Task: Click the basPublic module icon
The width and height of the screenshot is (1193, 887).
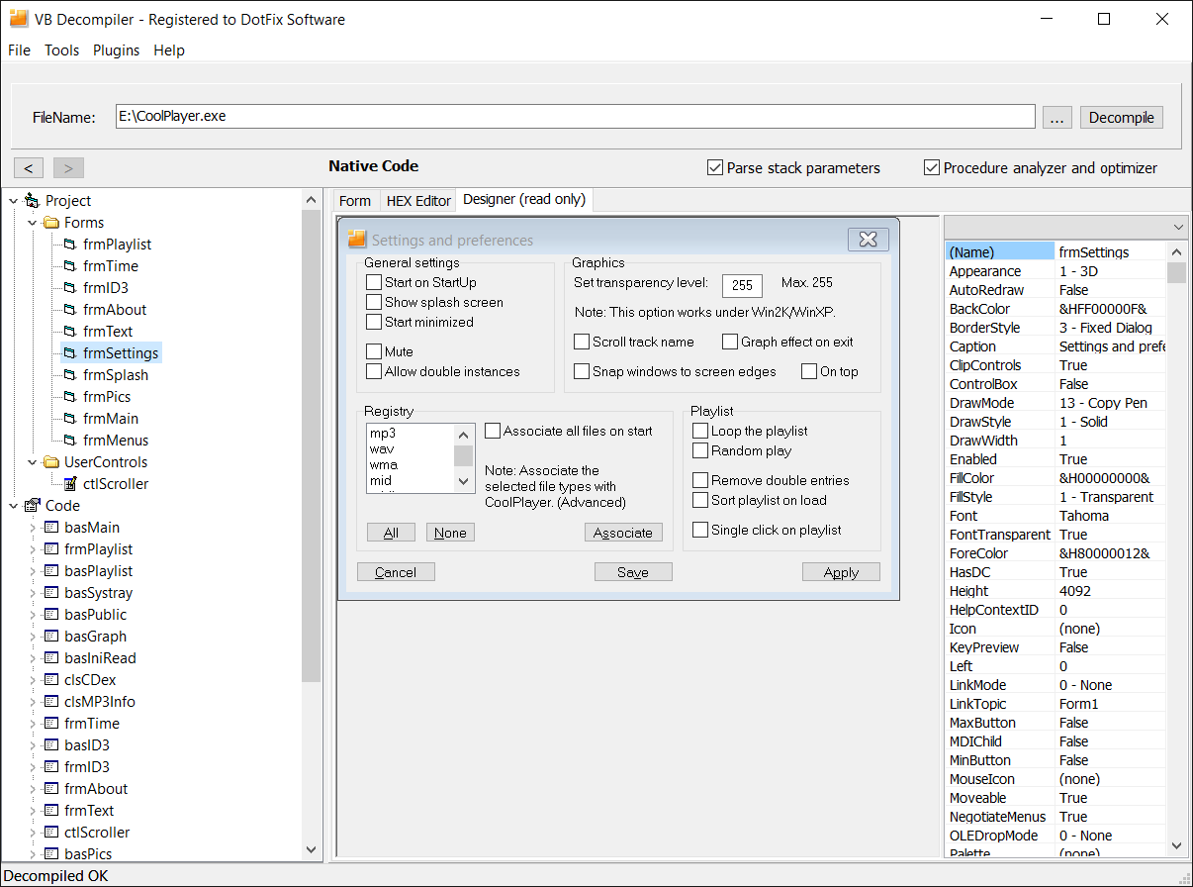Action: 51,615
